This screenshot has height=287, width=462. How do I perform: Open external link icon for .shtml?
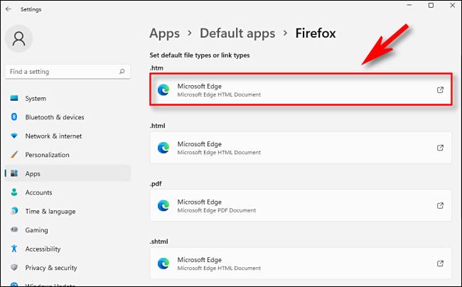point(440,264)
